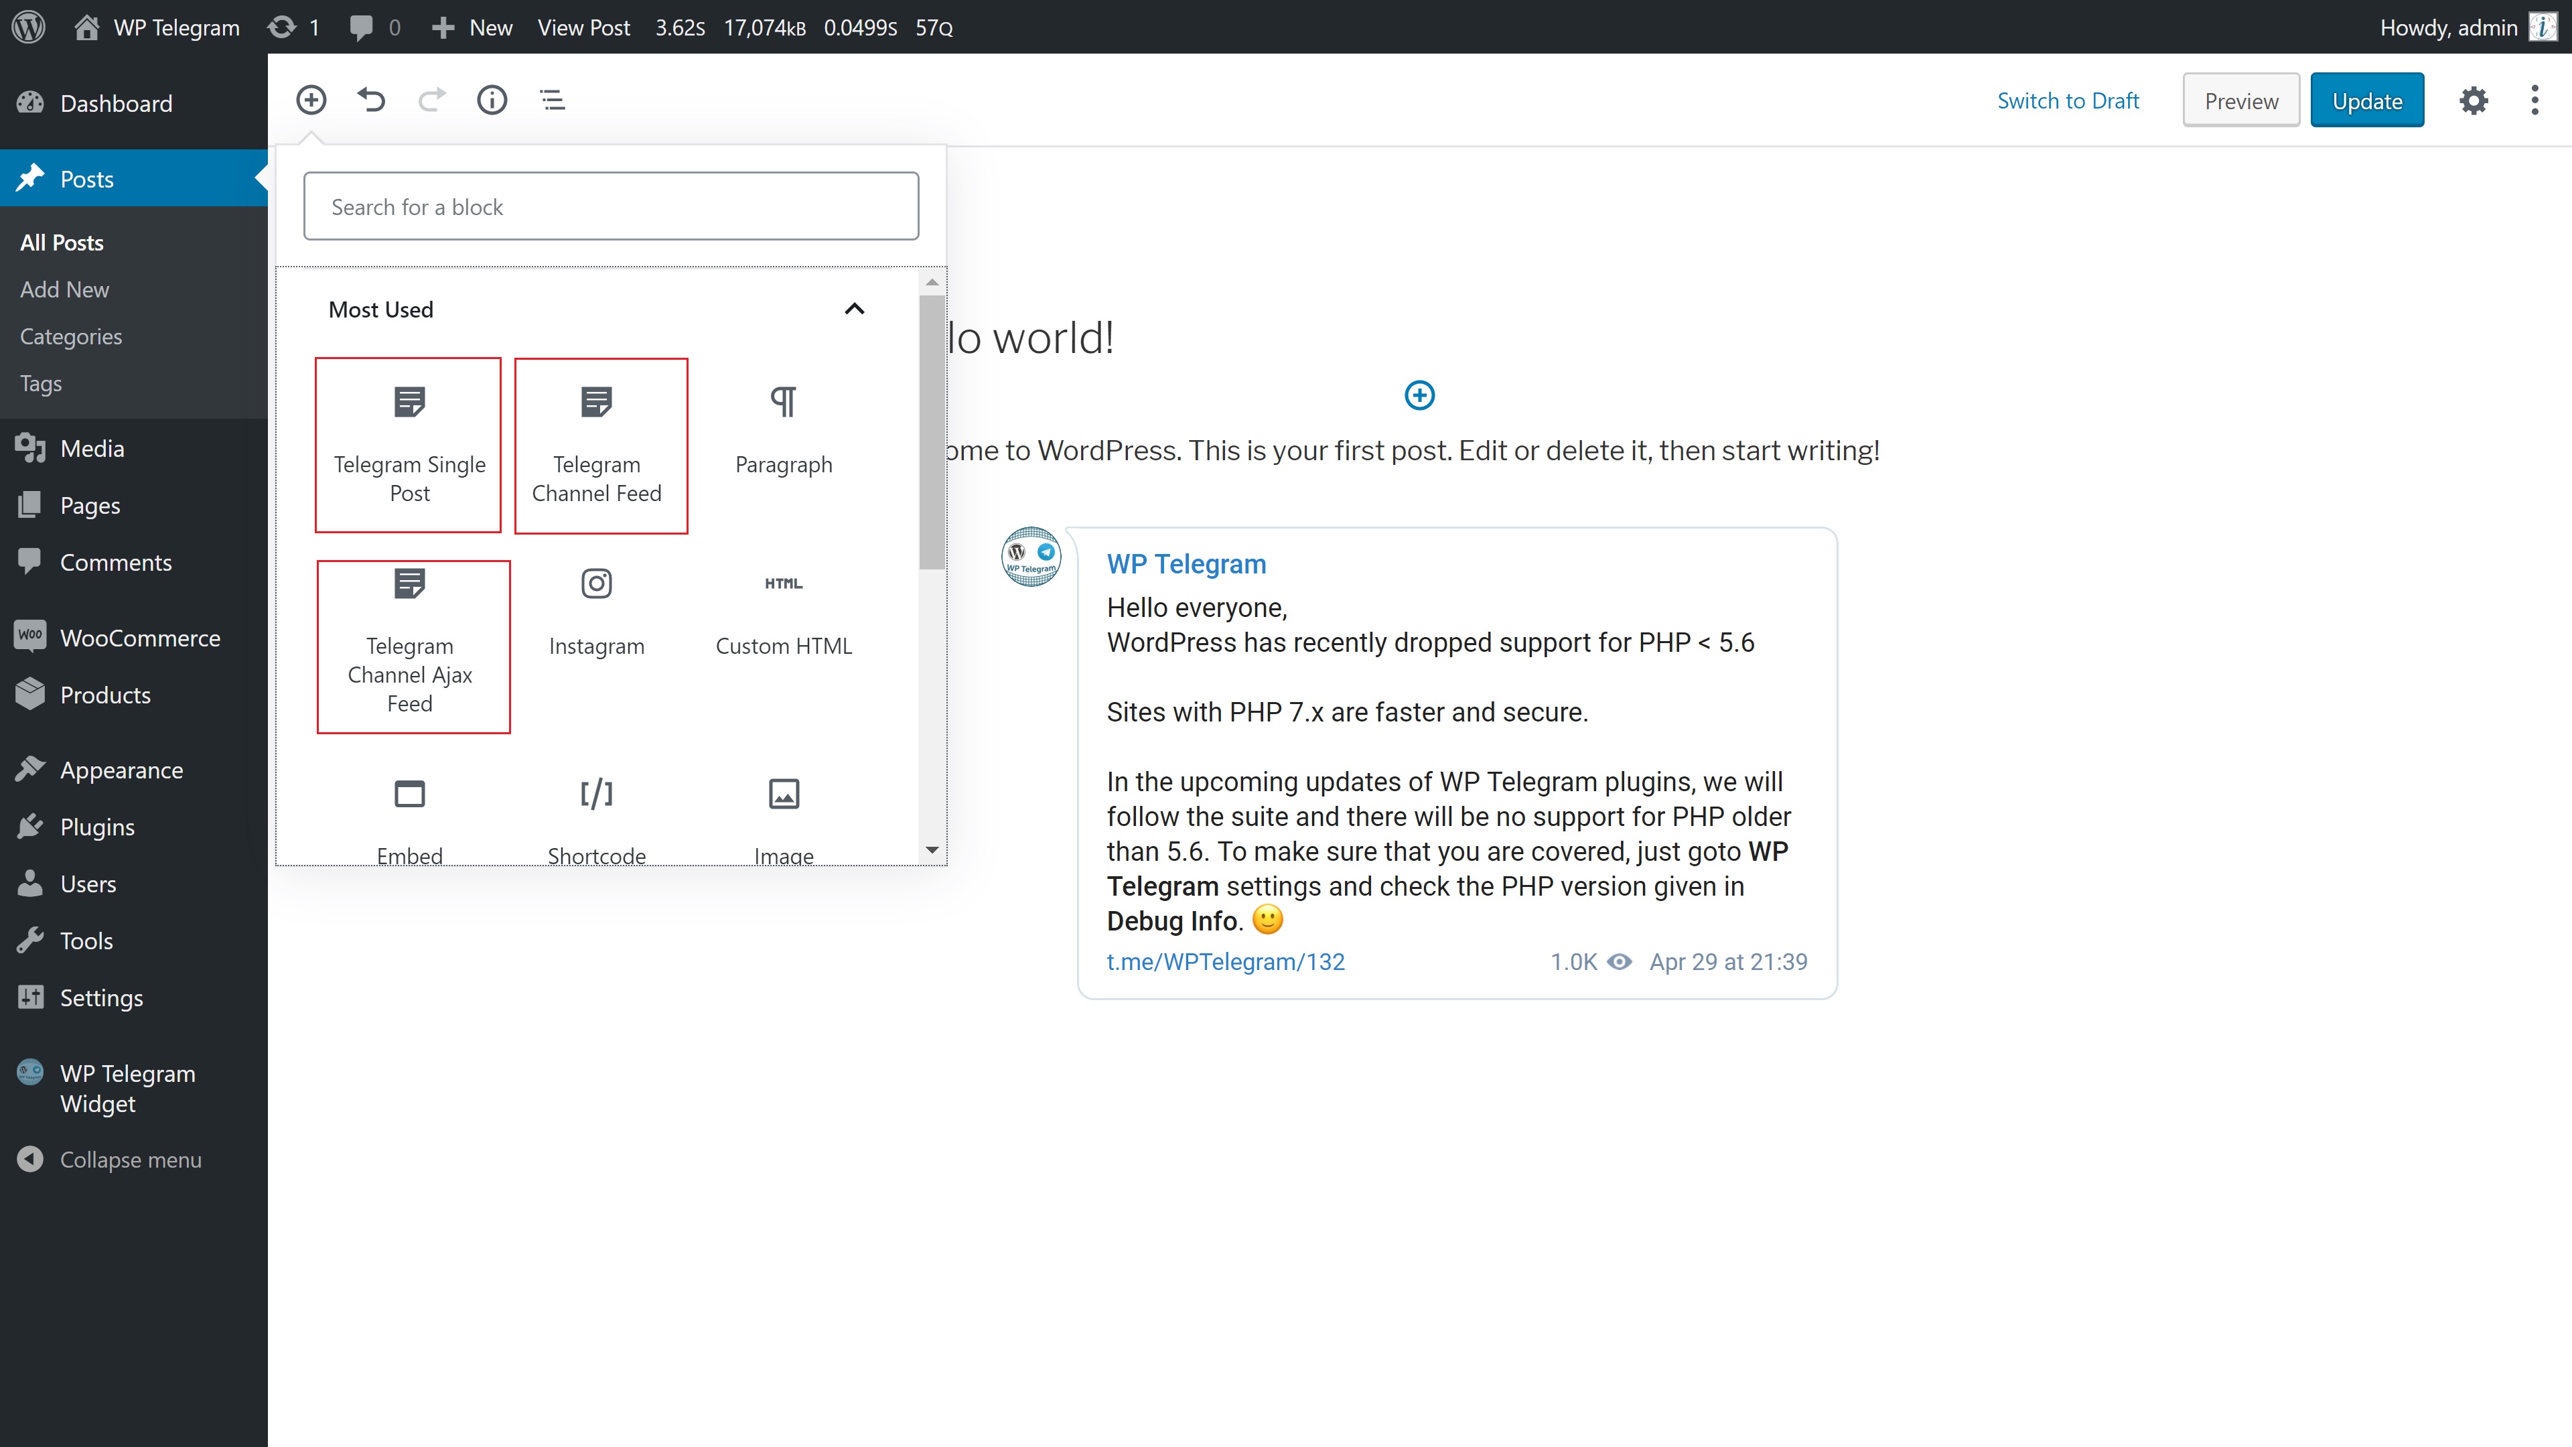Click the WP Telegram channel avatar

point(1030,556)
